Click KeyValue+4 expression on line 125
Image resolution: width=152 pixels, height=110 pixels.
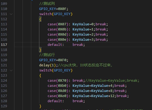click(x=102, y=86)
